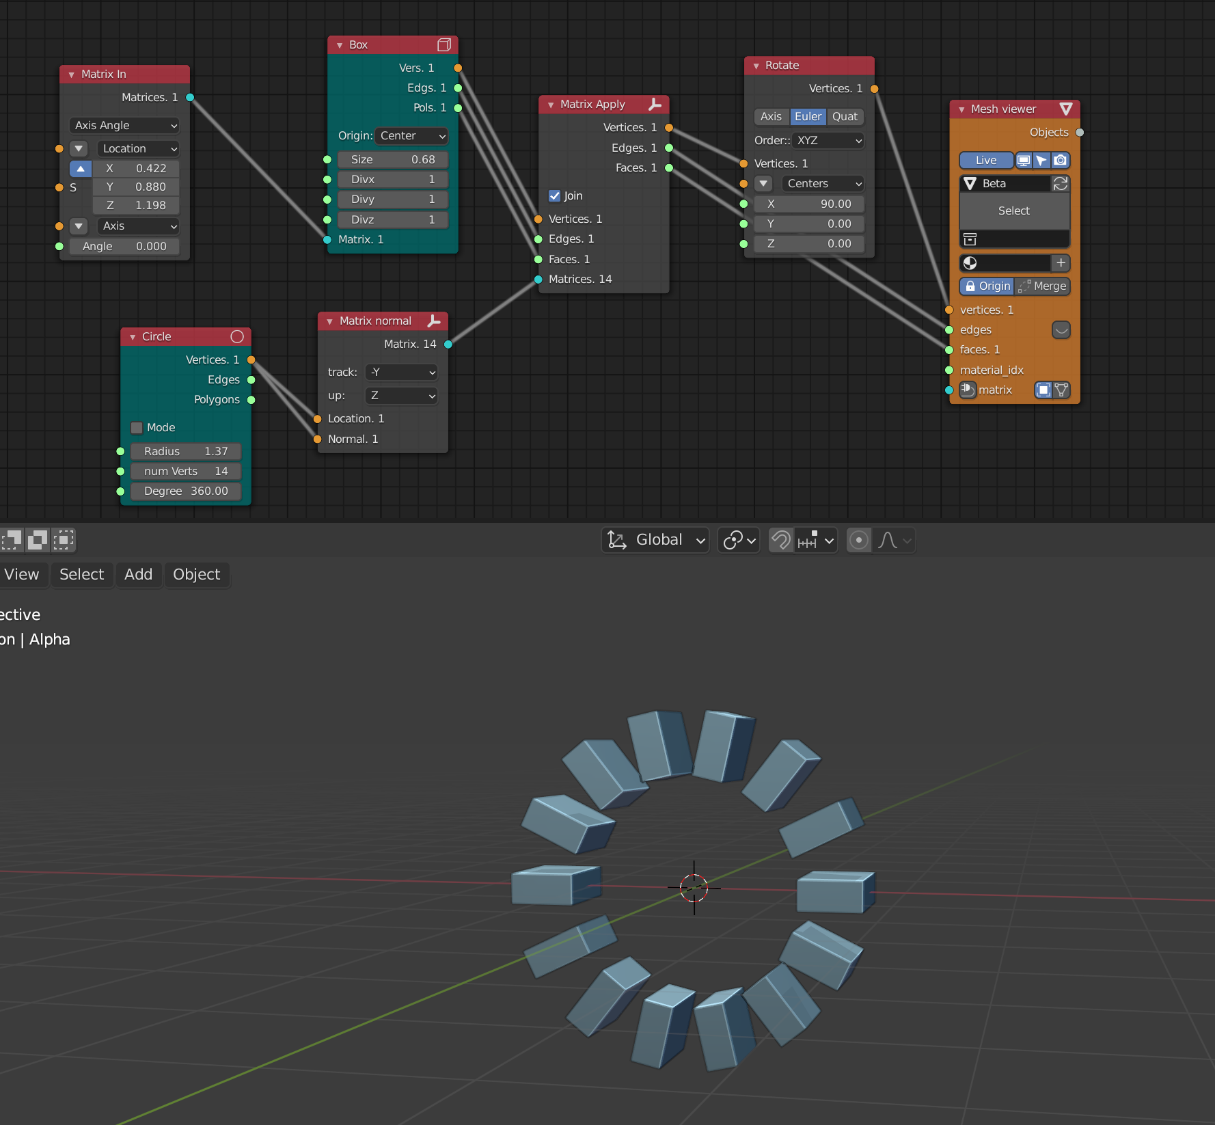The width and height of the screenshot is (1215, 1125).
Task: Click the Merge button in Mesh viewer
Action: 1046,286
